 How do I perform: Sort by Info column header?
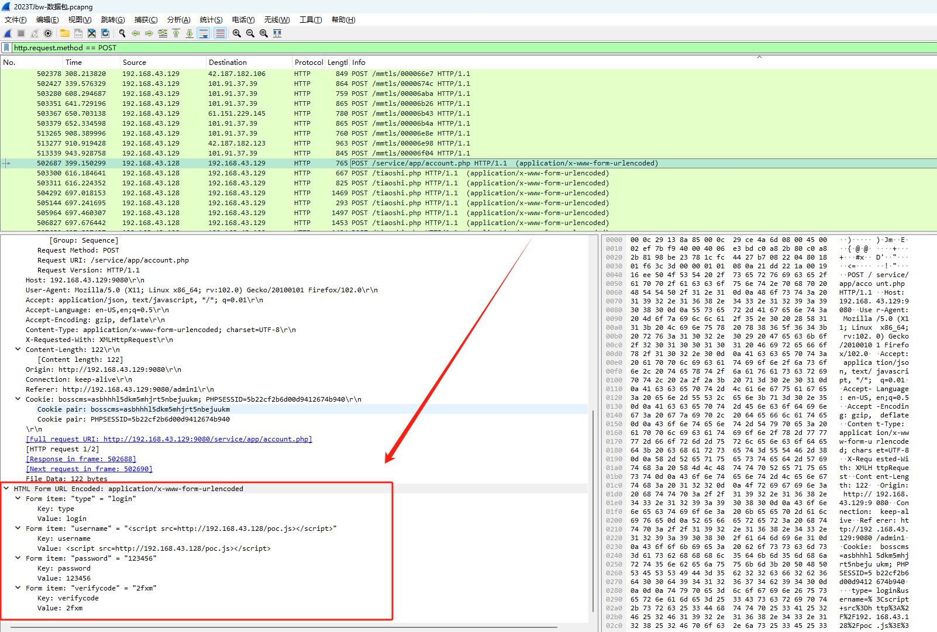click(x=643, y=63)
